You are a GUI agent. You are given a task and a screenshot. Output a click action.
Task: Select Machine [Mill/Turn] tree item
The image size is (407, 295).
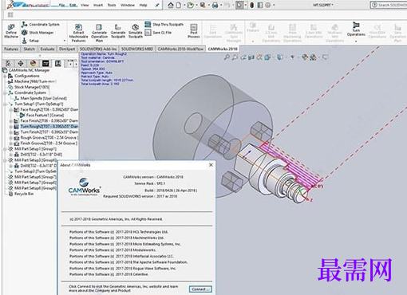click(x=32, y=81)
